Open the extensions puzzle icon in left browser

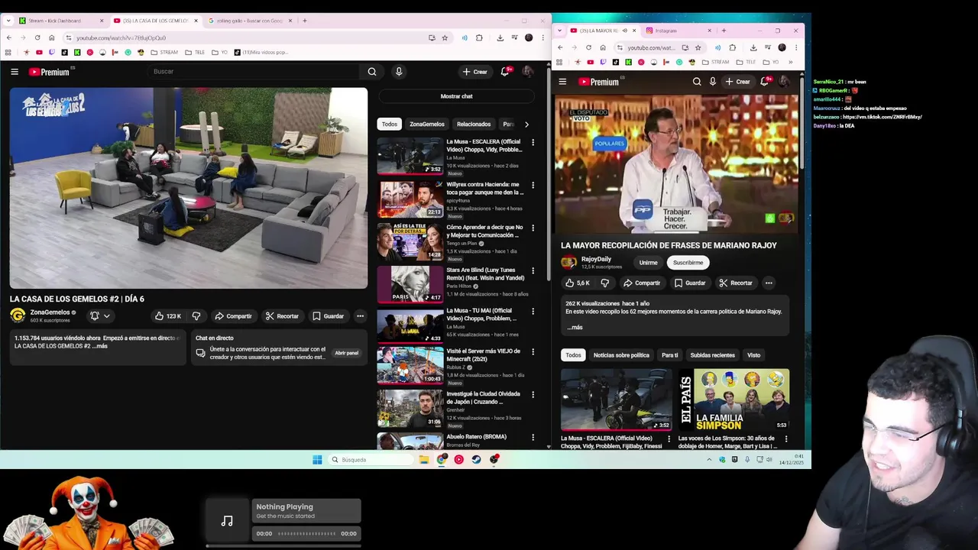(x=479, y=37)
